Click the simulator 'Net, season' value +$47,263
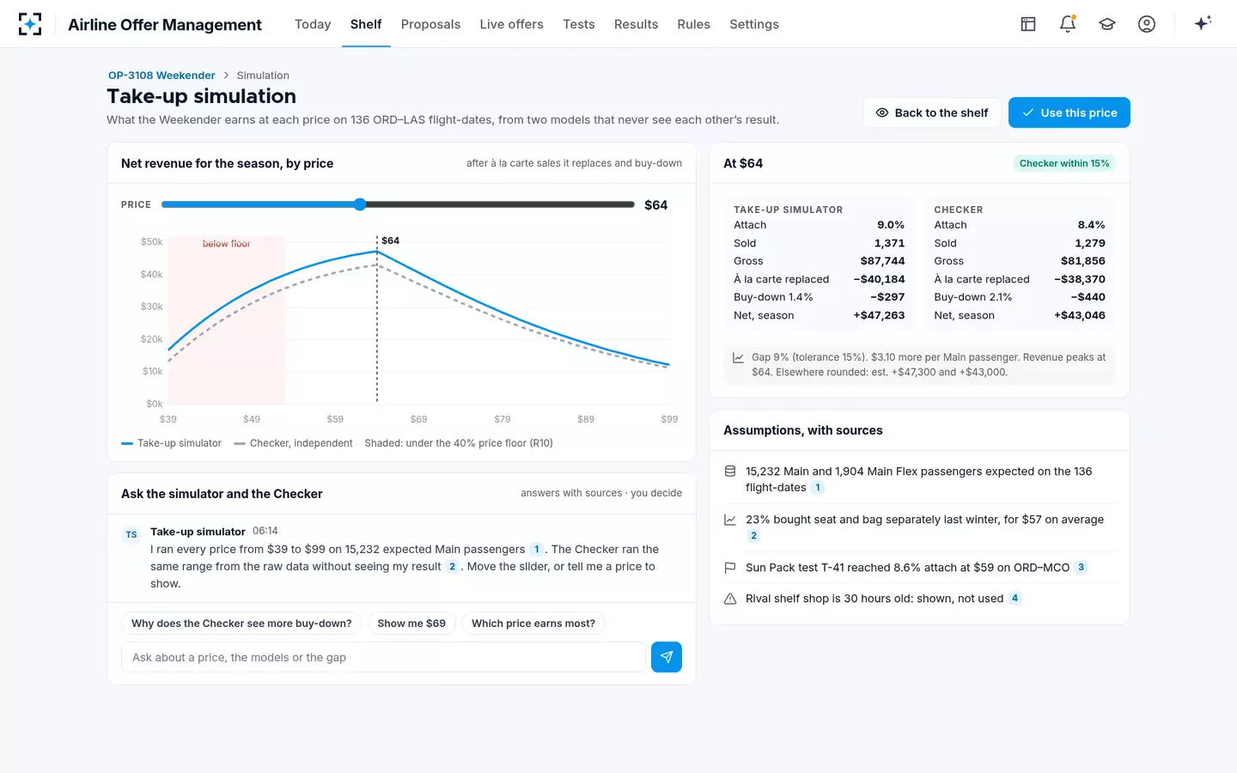The width and height of the screenshot is (1237, 773). 879,315
